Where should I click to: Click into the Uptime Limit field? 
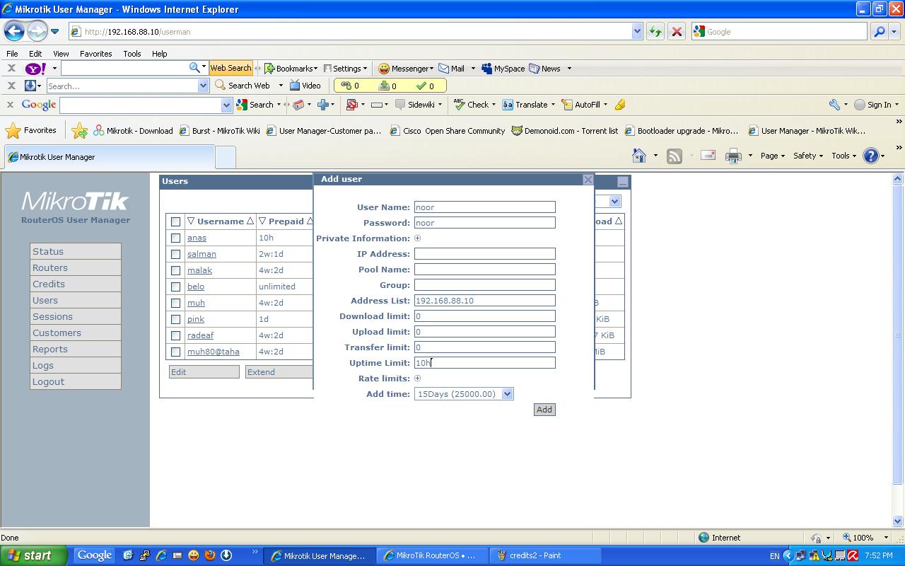point(485,363)
